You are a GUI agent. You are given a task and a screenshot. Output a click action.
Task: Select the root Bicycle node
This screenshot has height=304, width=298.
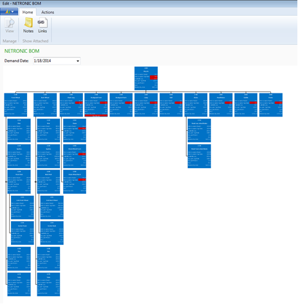(146, 79)
